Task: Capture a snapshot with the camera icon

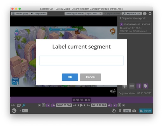Action: [134, 111]
